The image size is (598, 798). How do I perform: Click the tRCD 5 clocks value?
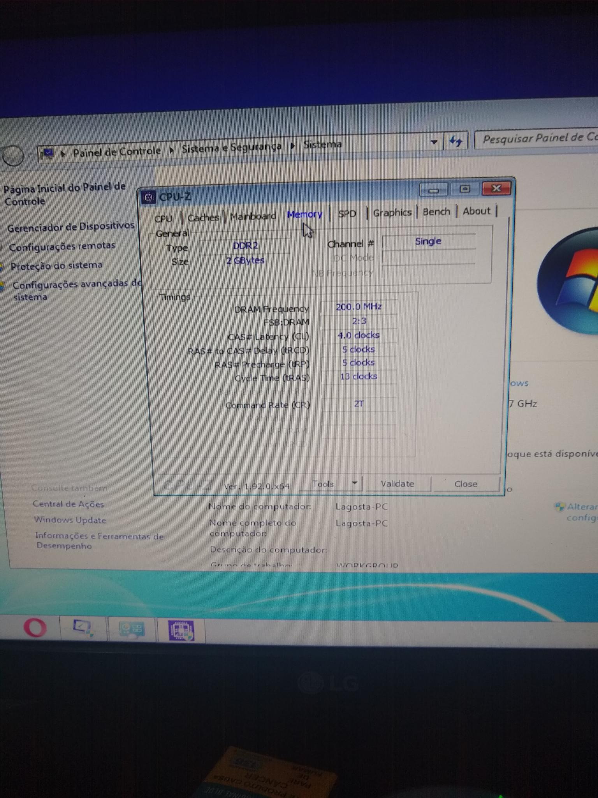tap(359, 350)
